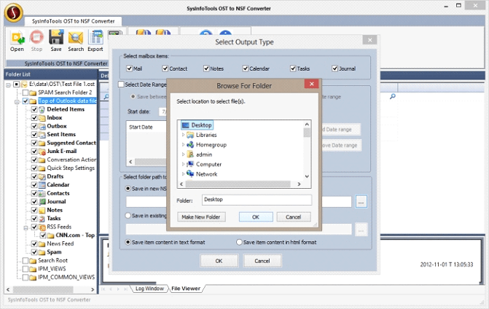Viewport: 489px width, 309px height.
Task: Expand the Libraries node
Action: click(183, 135)
